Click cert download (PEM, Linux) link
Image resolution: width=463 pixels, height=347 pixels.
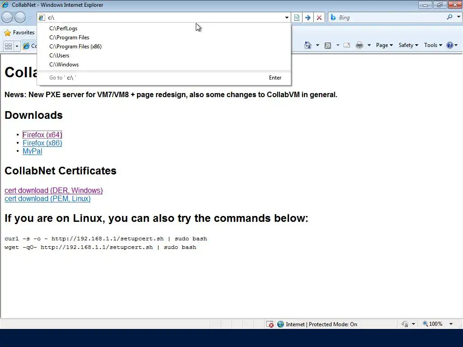pyautogui.click(x=47, y=199)
